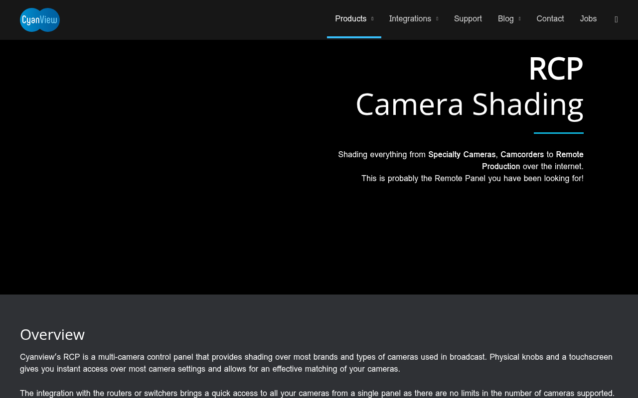Click the paragraph starting 'The integration with the routers'
The height and width of the screenshot is (398, 638).
pyautogui.click(x=317, y=393)
